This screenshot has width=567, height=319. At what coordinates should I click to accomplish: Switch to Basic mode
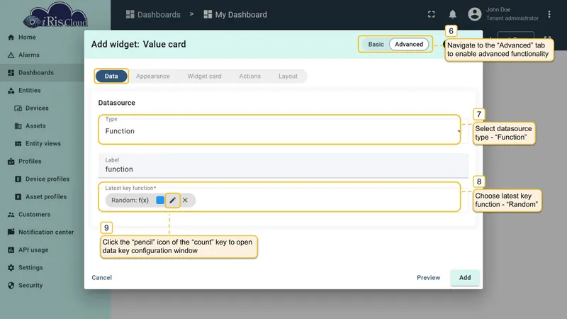tap(376, 44)
